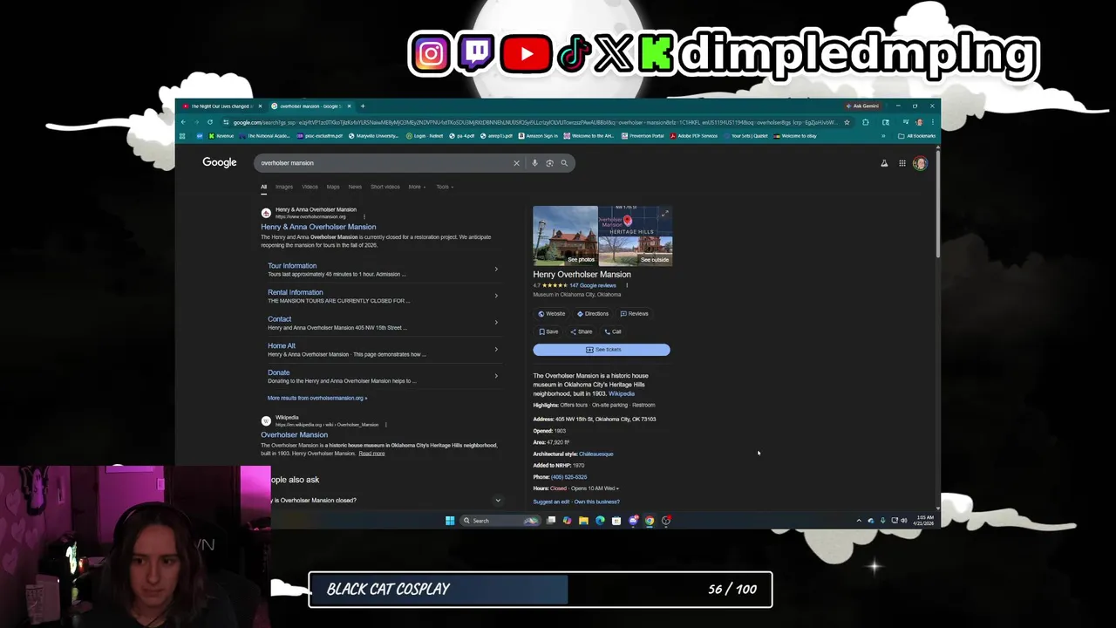Open the Adobe PDF Services bookmark
1116x628 pixels.
coord(694,136)
